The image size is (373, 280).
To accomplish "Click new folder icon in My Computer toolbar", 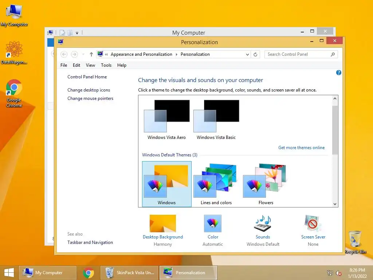I will click(70, 32).
